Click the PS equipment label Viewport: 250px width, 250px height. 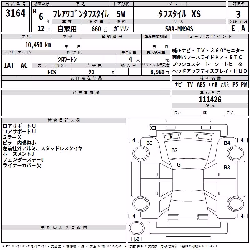point(235,84)
